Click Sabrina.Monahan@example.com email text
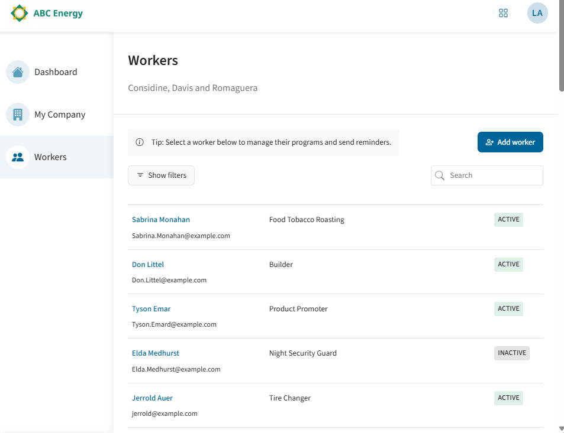The width and height of the screenshot is (564, 433). point(181,236)
